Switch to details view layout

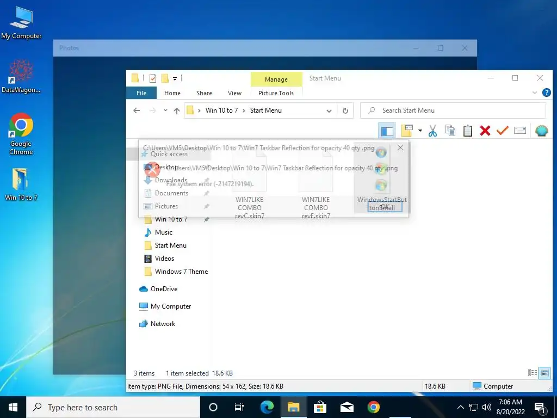click(x=532, y=373)
